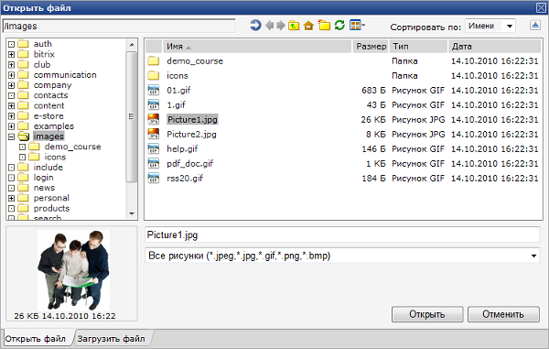This screenshot has width=549, height=349.
Task: Select the include folder in tree
Action: click(48, 167)
